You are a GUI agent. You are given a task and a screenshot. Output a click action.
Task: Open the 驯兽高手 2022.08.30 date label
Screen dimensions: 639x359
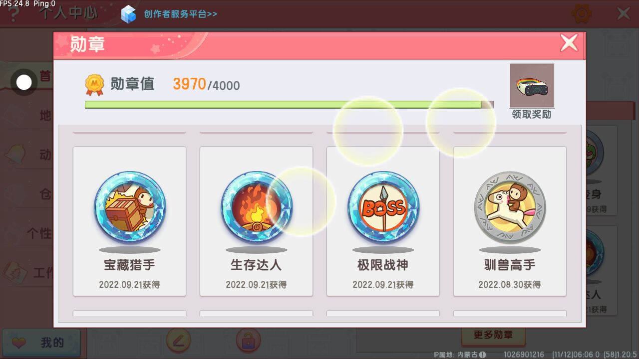[x=510, y=285]
